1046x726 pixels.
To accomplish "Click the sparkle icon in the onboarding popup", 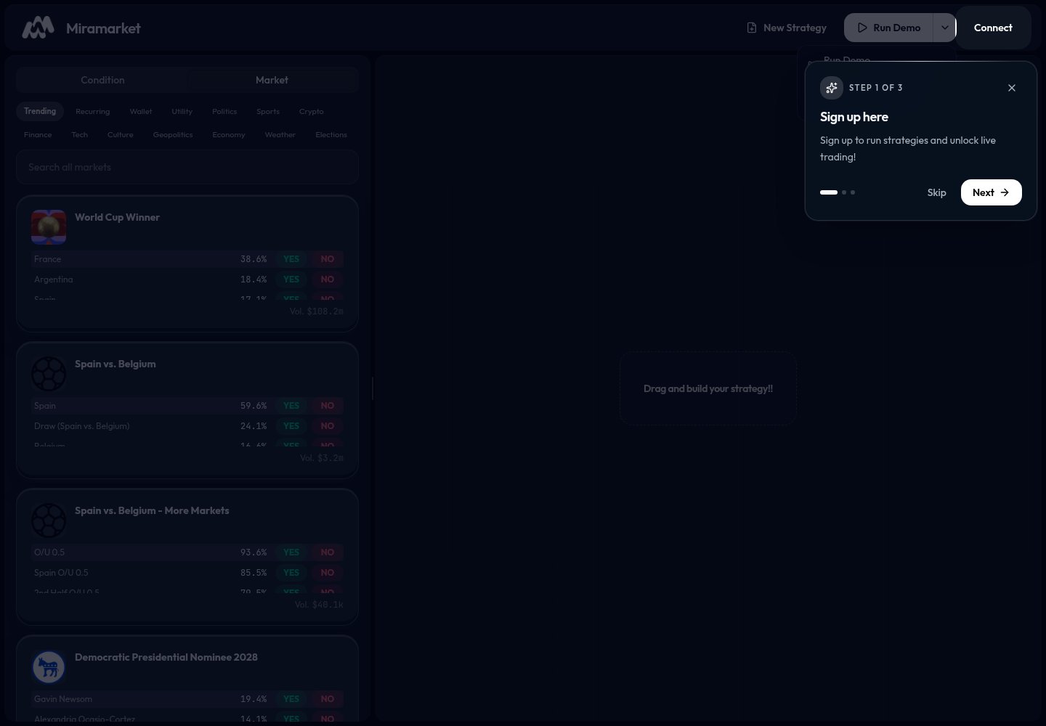I will 832,88.
